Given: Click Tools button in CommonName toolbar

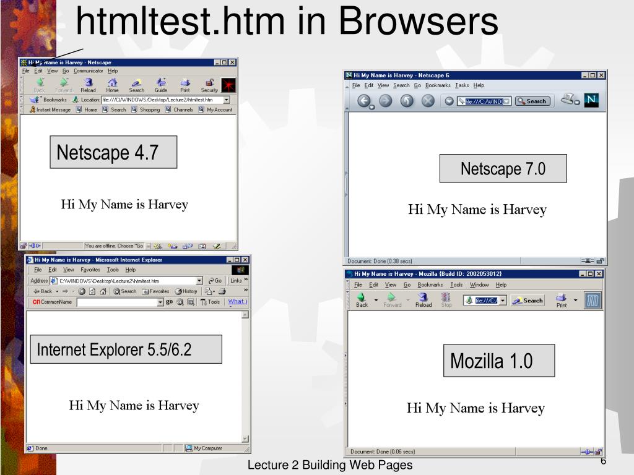Looking at the screenshot, I should 211,302.
